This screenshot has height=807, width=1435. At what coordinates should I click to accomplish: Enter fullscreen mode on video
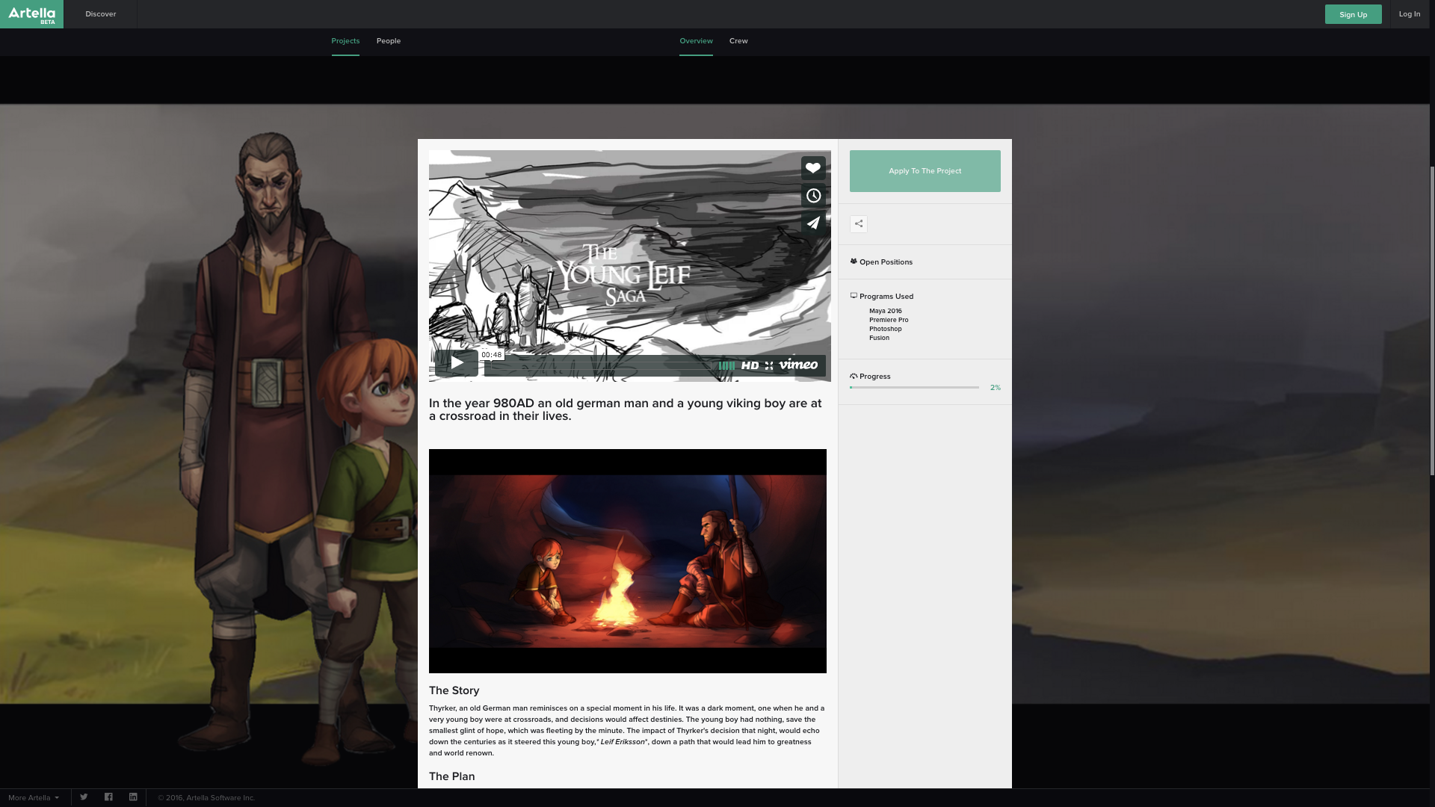769,365
